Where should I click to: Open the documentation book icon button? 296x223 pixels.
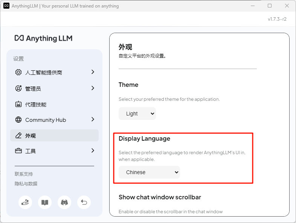(x=45, y=202)
